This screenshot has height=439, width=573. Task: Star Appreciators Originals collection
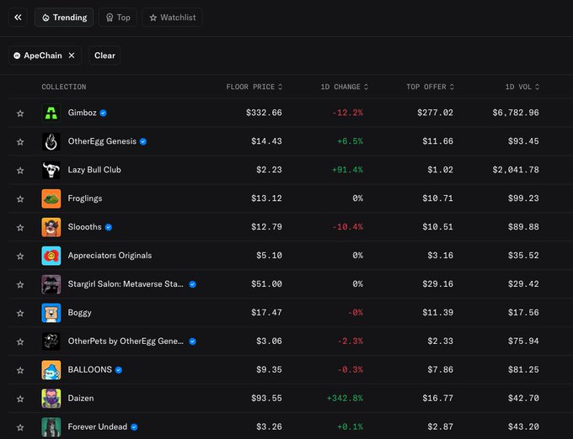20,256
